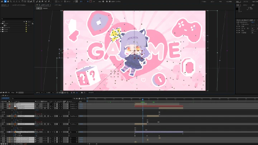
Task: Select the Pen tool
Action: (31, 1)
